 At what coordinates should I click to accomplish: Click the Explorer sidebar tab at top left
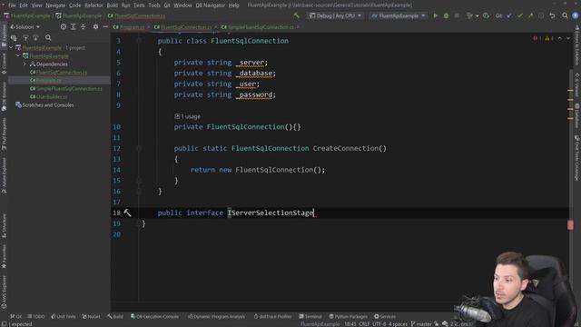click(4, 35)
